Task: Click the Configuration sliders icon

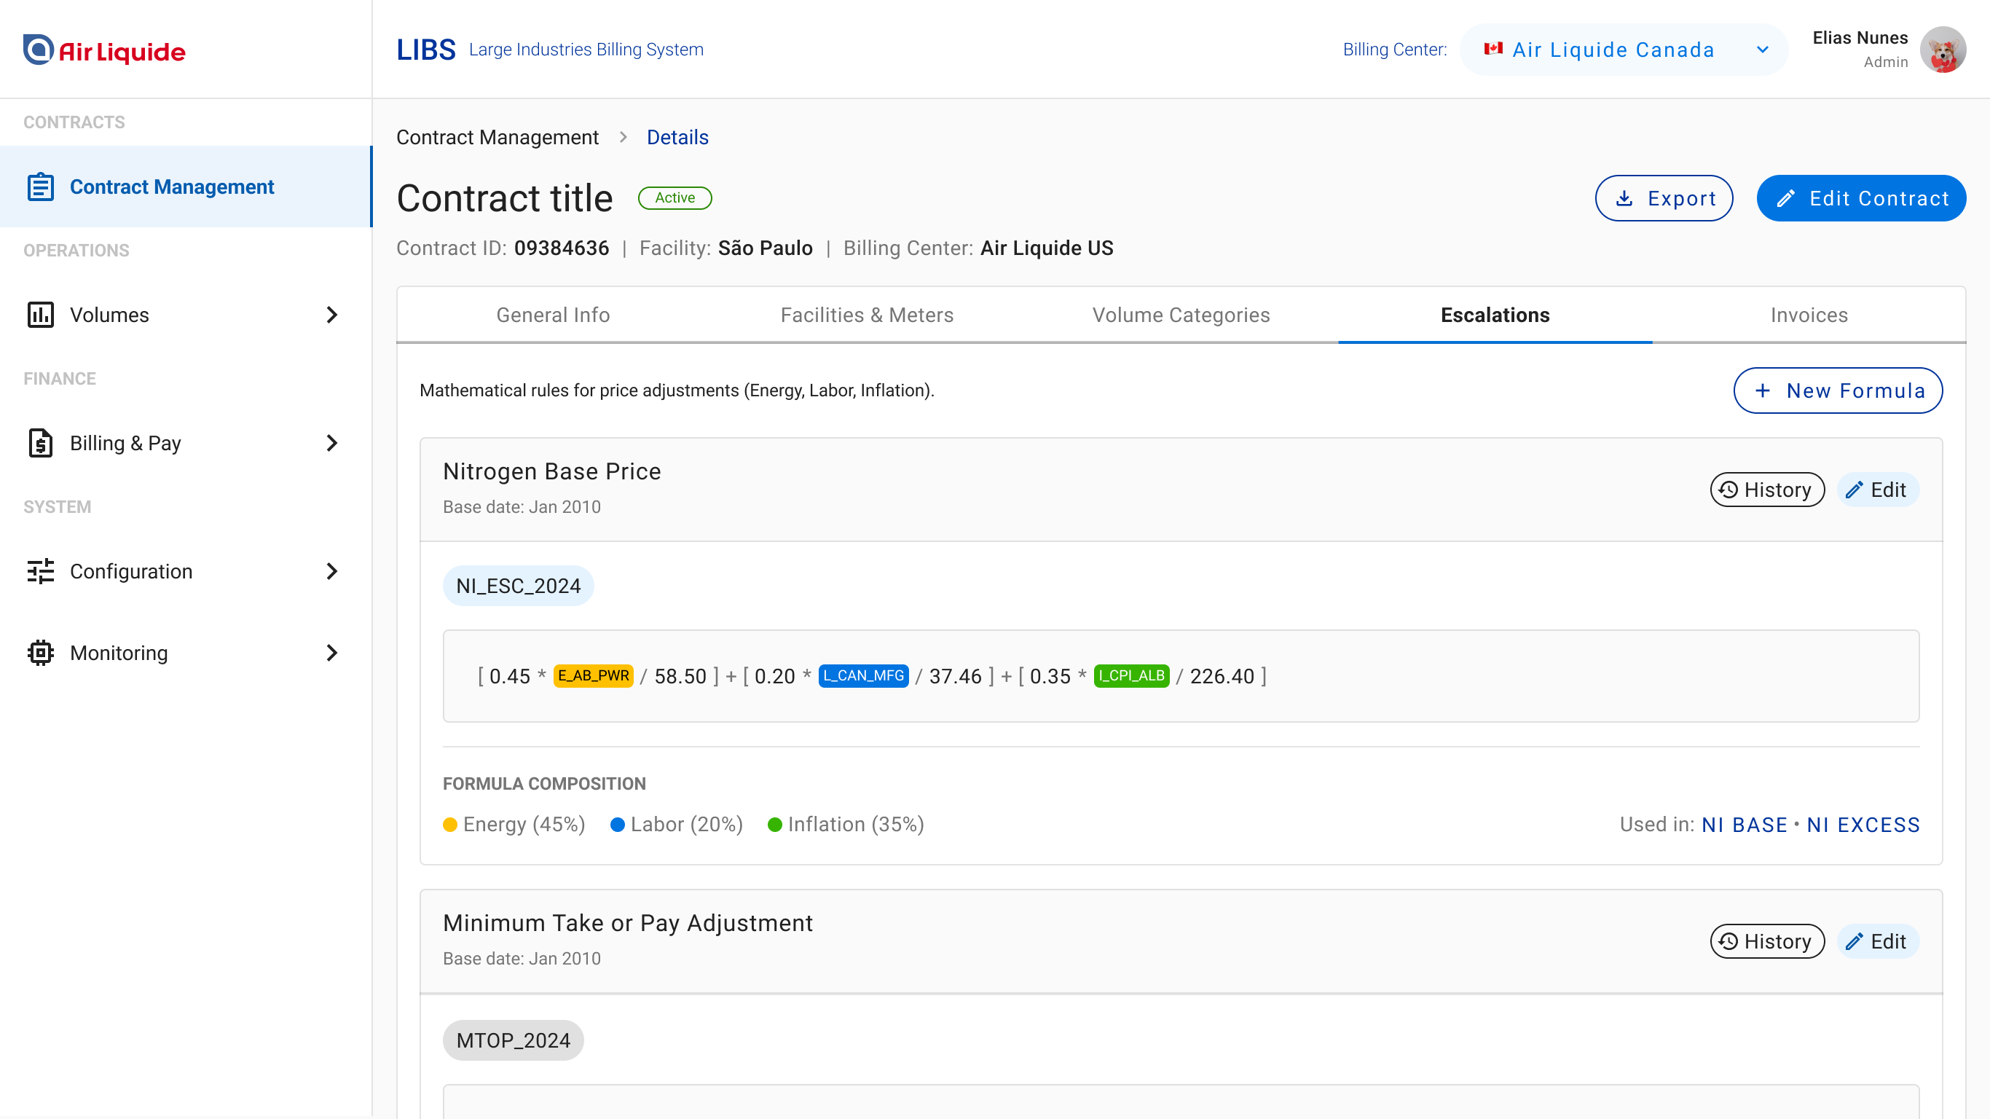Action: (40, 571)
